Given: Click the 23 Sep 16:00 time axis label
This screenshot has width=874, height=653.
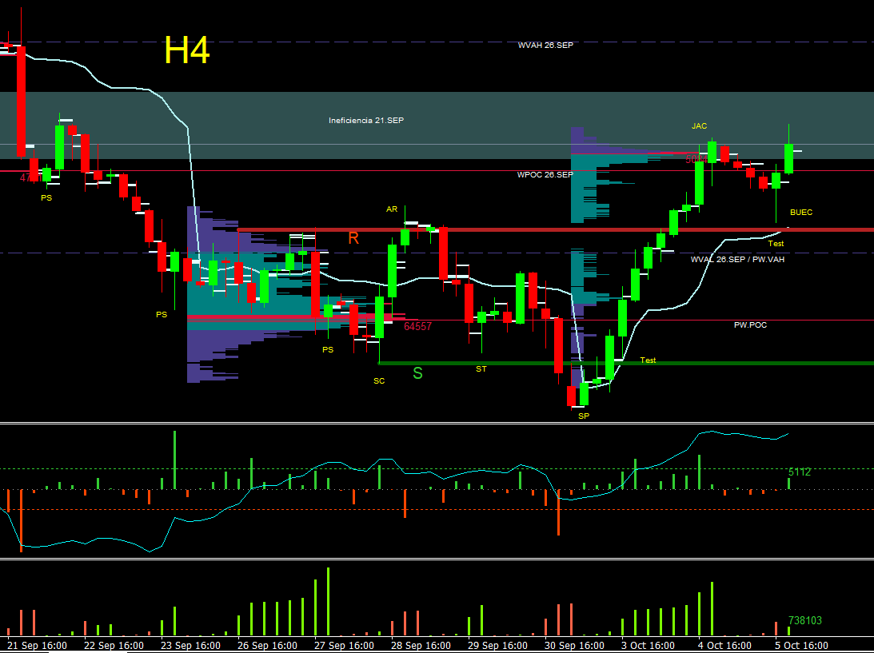Looking at the screenshot, I should coord(190,645).
